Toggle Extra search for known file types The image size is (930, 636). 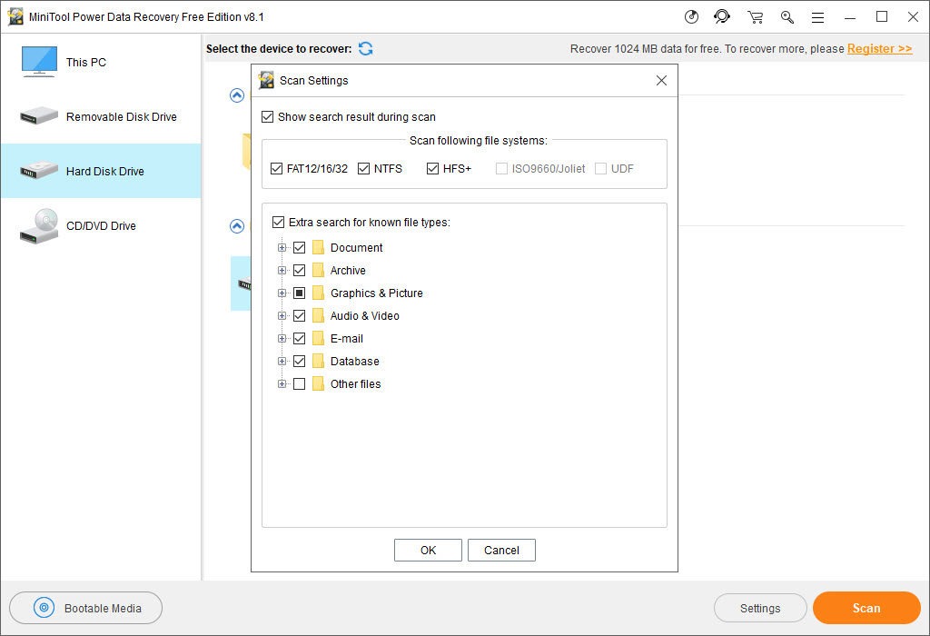pos(278,222)
